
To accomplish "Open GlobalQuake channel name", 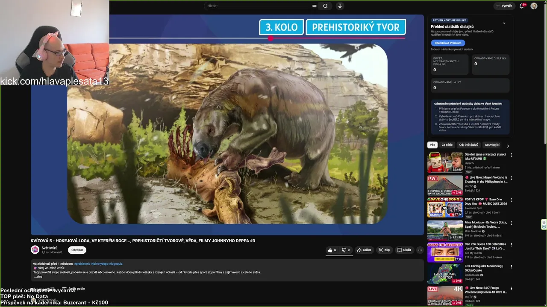I will point(472,275).
